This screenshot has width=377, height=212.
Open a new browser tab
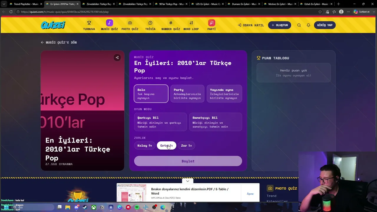pos(338,4)
